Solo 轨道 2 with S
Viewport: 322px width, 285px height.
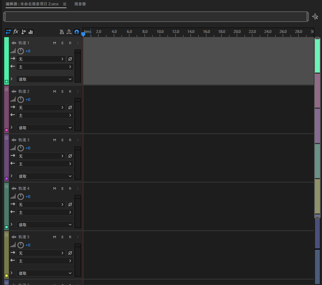(62, 91)
